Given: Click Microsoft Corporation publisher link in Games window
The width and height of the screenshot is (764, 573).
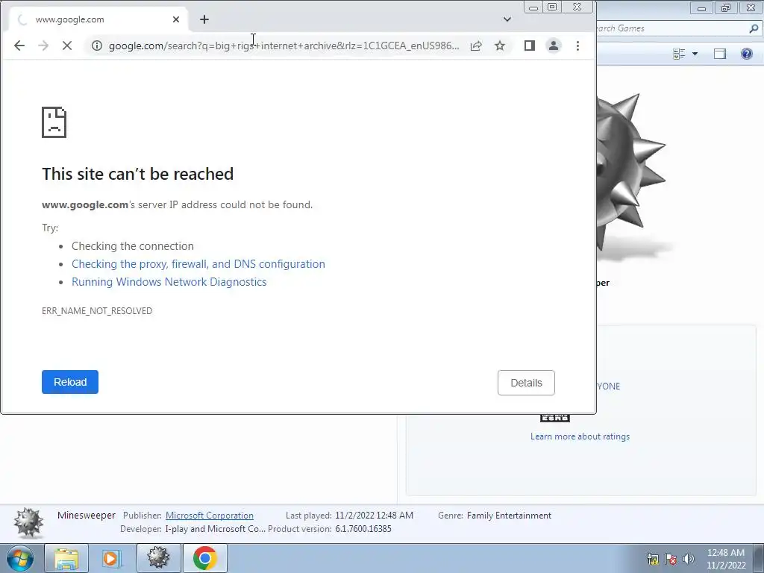Looking at the screenshot, I should click(210, 516).
